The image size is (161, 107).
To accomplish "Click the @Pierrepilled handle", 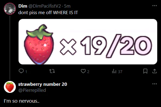I will pos(32,90).
